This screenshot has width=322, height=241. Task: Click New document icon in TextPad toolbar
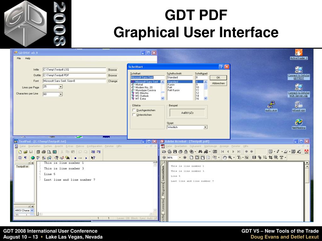pyautogui.click(x=20, y=152)
